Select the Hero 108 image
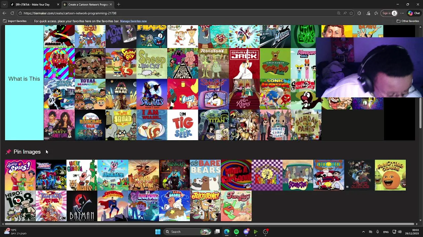The width and height of the screenshot is (423, 237). tap(20, 206)
